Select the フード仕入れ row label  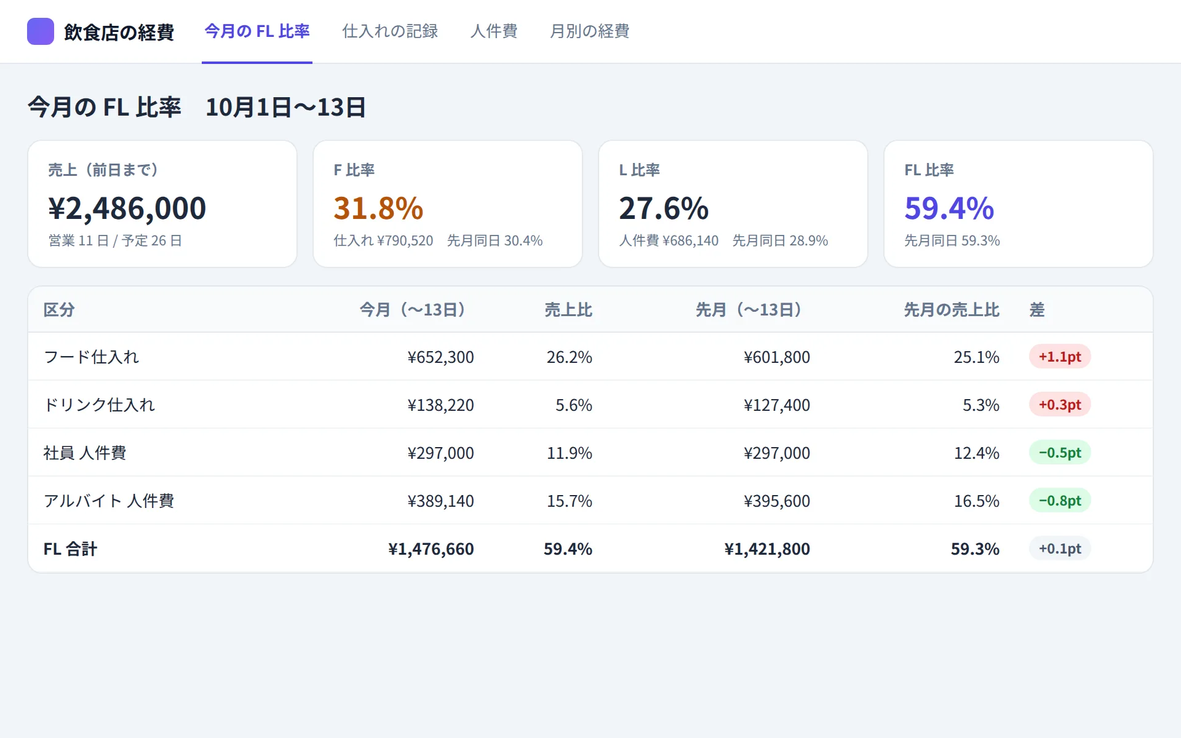click(91, 357)
